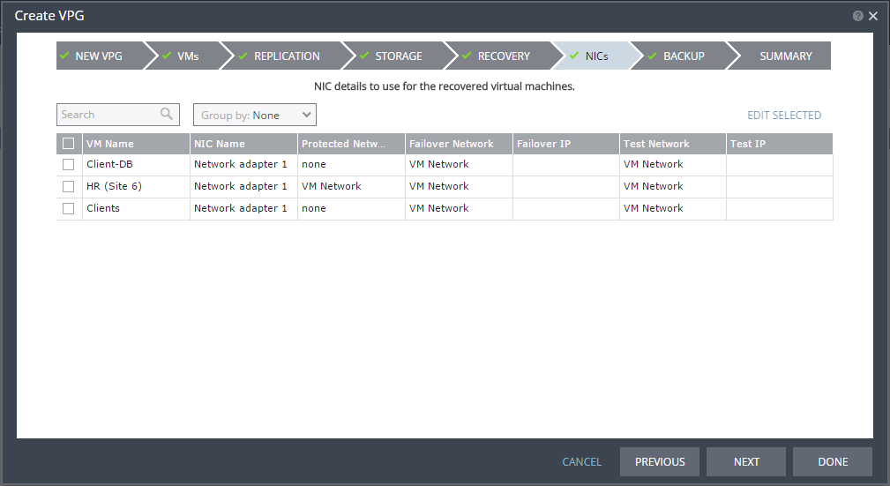Image resolution: width=890 pixels, height=486 pixels.
Task: Sort by VM Name column header
Action: tap(136, 144)
